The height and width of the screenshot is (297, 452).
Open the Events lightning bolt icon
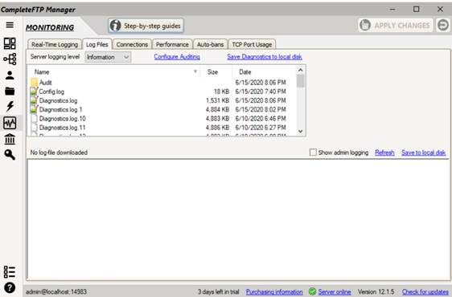[10, 107]
